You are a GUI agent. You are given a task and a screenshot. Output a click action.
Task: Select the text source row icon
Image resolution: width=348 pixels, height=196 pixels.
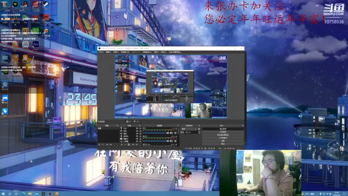121,128
